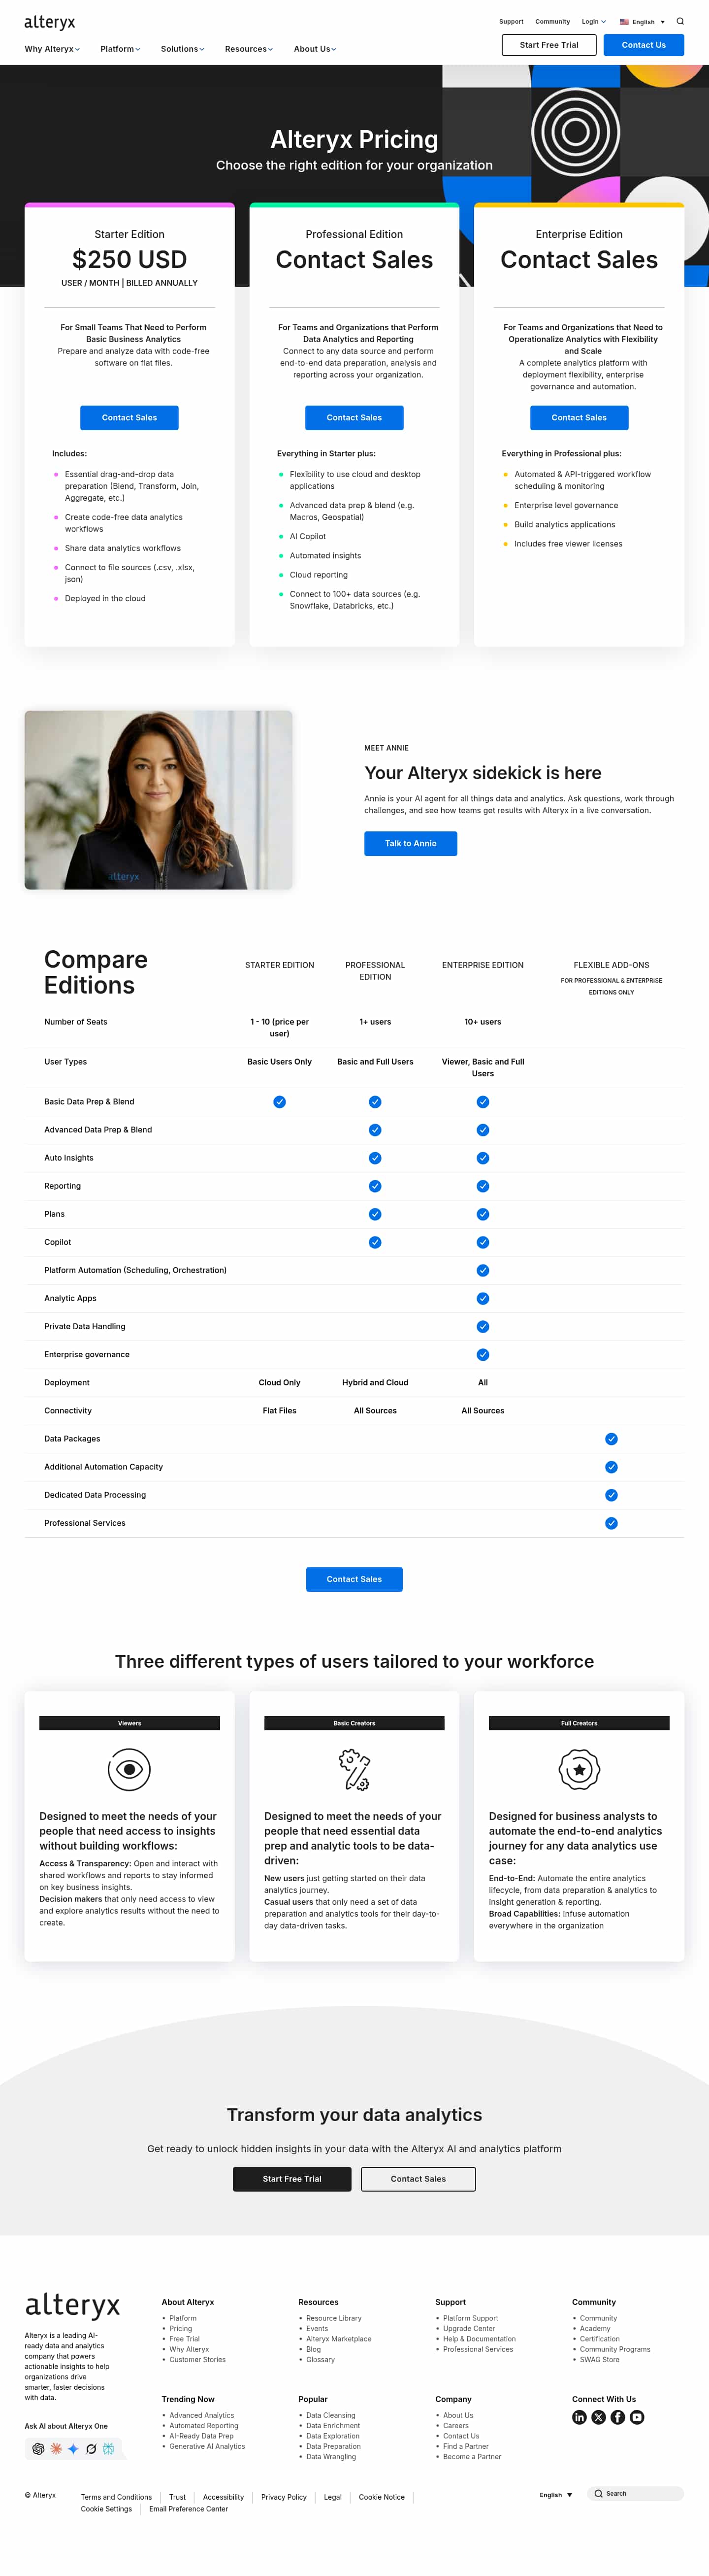
Task: Click the ChatGPT icon under Ask AI
Action: click(38, 2448)
